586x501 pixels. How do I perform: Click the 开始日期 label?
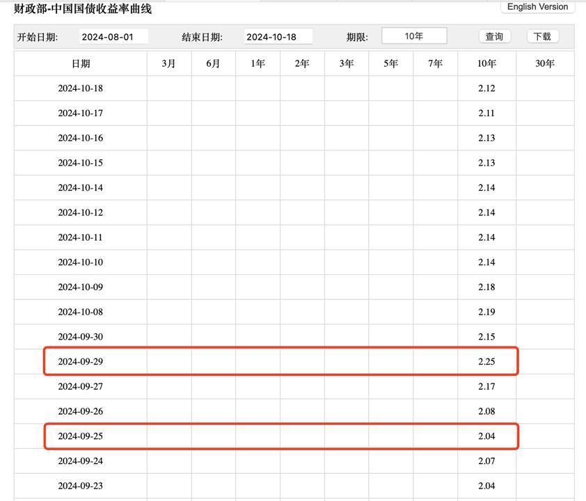[x=38, y=37]
